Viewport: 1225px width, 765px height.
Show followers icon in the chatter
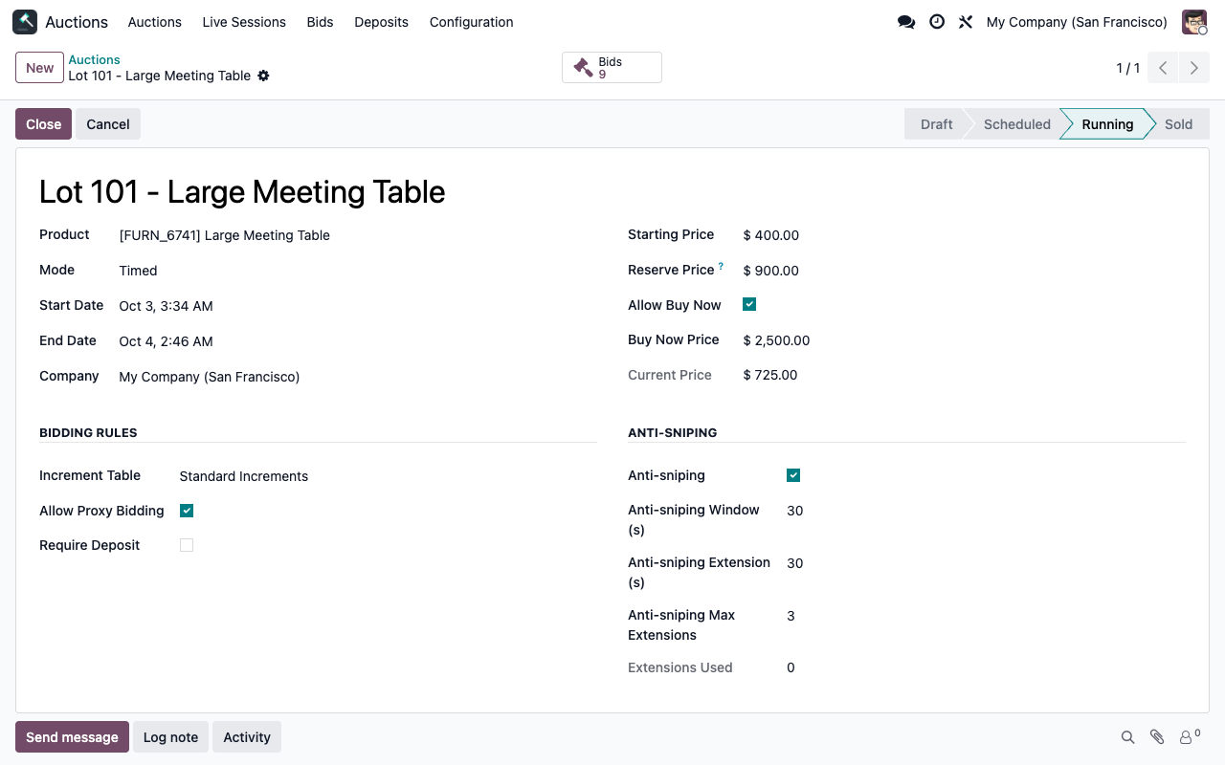coord(1190,736)
